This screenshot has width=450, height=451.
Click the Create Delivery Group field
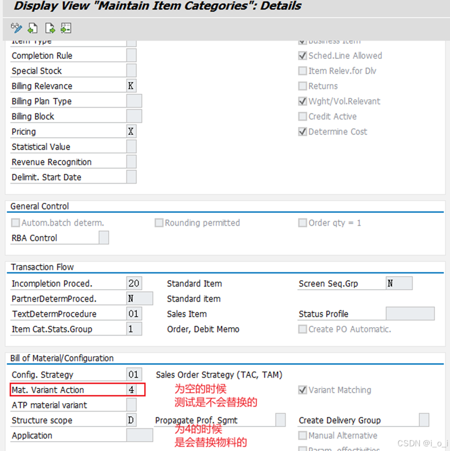(x=424, y=420)
